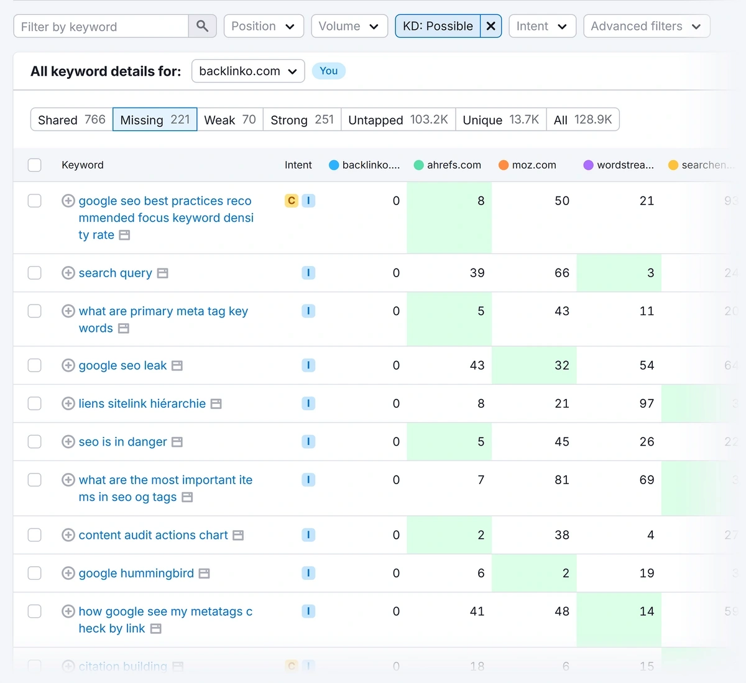Open the Position filter dropdown
746x683 pixels.
[264, 26]
